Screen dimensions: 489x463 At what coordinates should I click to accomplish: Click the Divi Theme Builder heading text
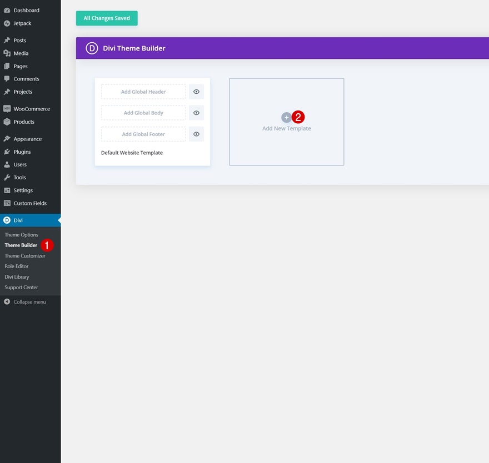click(x=134, y=48)
